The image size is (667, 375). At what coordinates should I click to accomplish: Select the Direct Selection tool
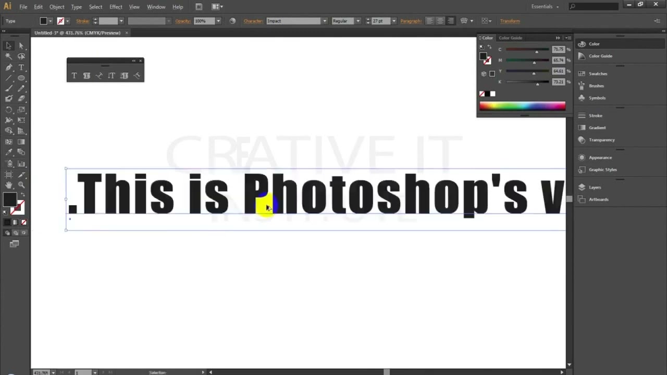point(21,46)
